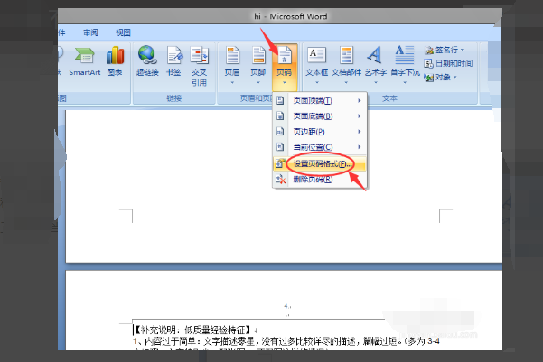Choose 删除页码(R) menu item
Viewport: 543px width, 362px height.
coord(320,180)
